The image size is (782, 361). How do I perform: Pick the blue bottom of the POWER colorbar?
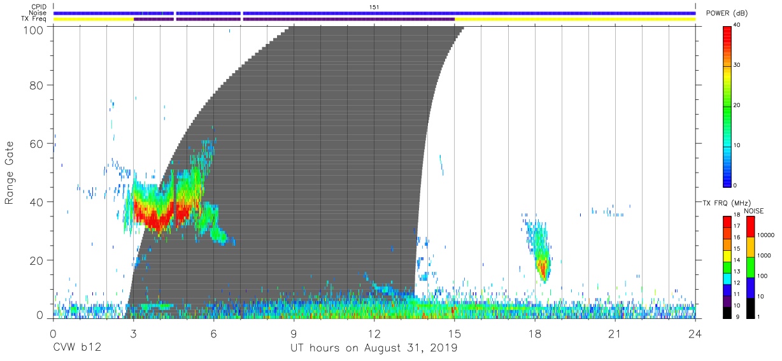click(727, 178)
